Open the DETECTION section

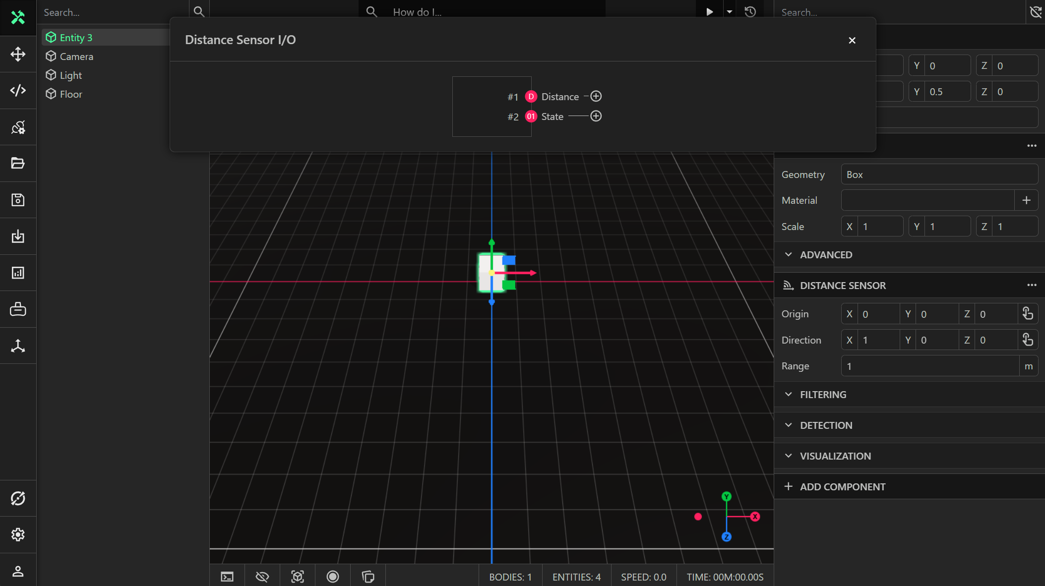click(826, 425)
